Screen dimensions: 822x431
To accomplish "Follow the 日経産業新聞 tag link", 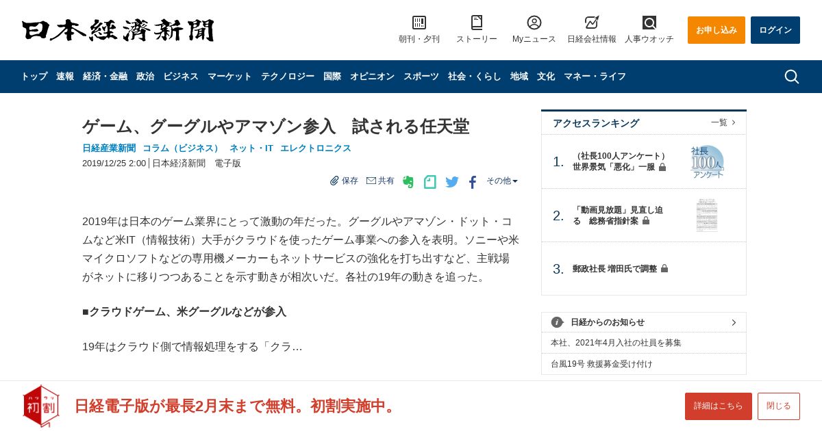I will pos(109,148).
